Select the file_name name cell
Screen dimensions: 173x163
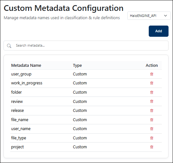point(20,120)
